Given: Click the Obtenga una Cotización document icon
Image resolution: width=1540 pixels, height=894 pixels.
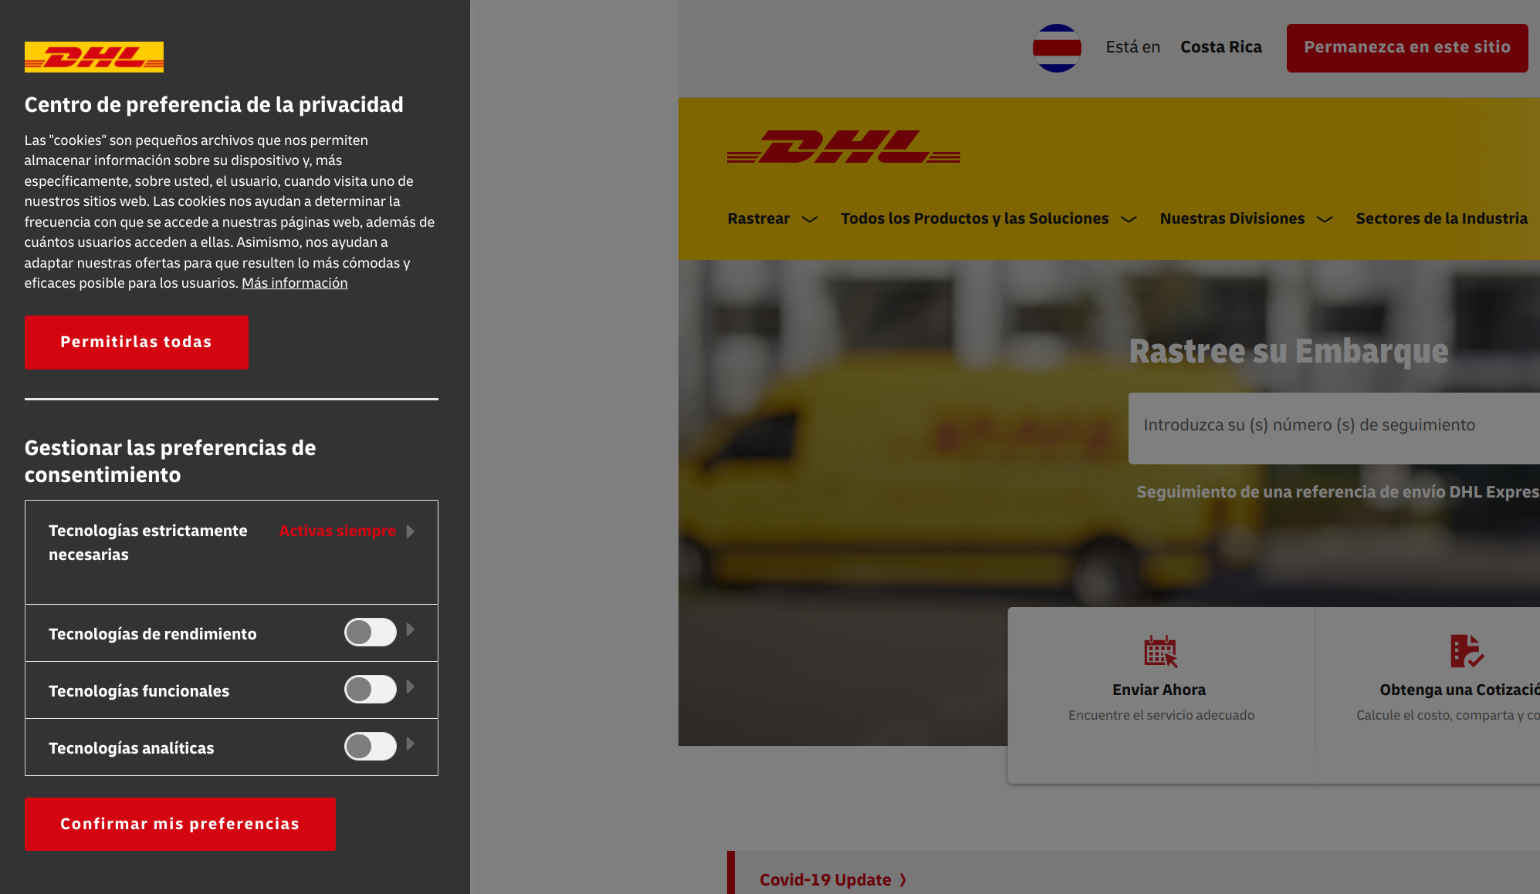Looking at the screenshot, I should pos(1467,652).
